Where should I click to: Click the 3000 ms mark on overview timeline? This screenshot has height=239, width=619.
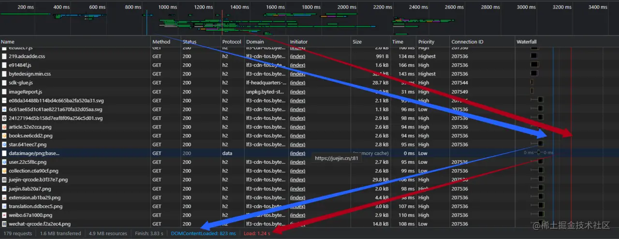pyautogui.click(x=526, y=7)
